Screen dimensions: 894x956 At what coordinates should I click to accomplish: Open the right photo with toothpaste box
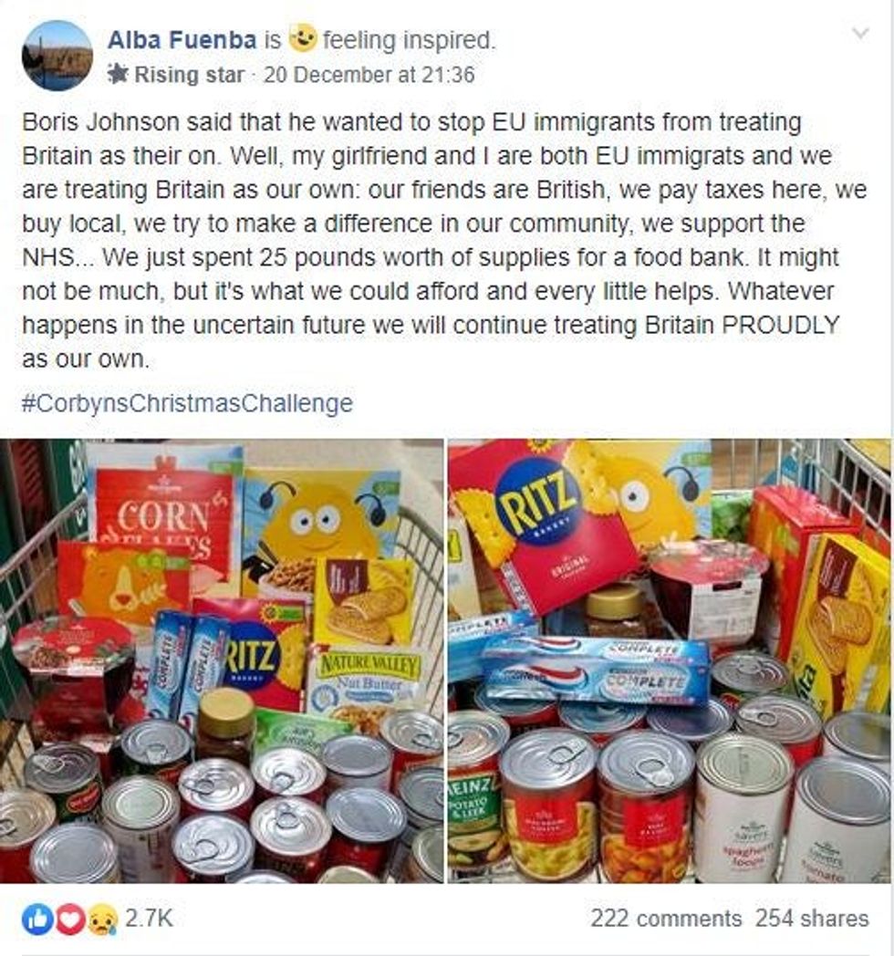[x=669, y=661]
